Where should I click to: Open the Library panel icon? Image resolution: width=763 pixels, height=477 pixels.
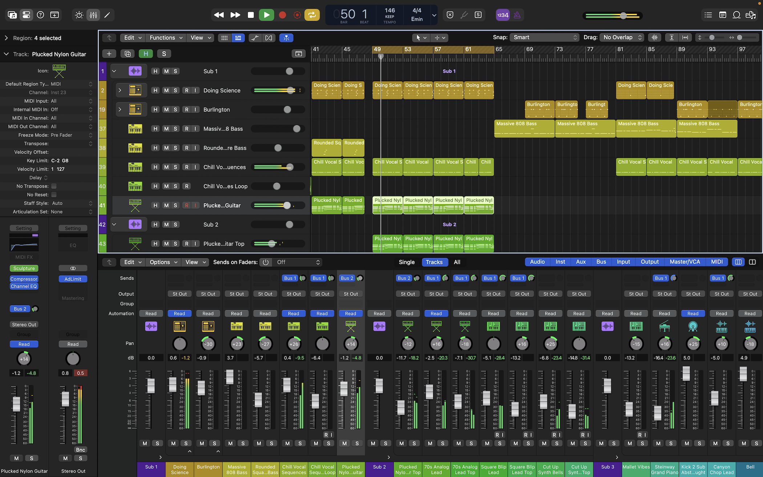click(x=12, y=15)
